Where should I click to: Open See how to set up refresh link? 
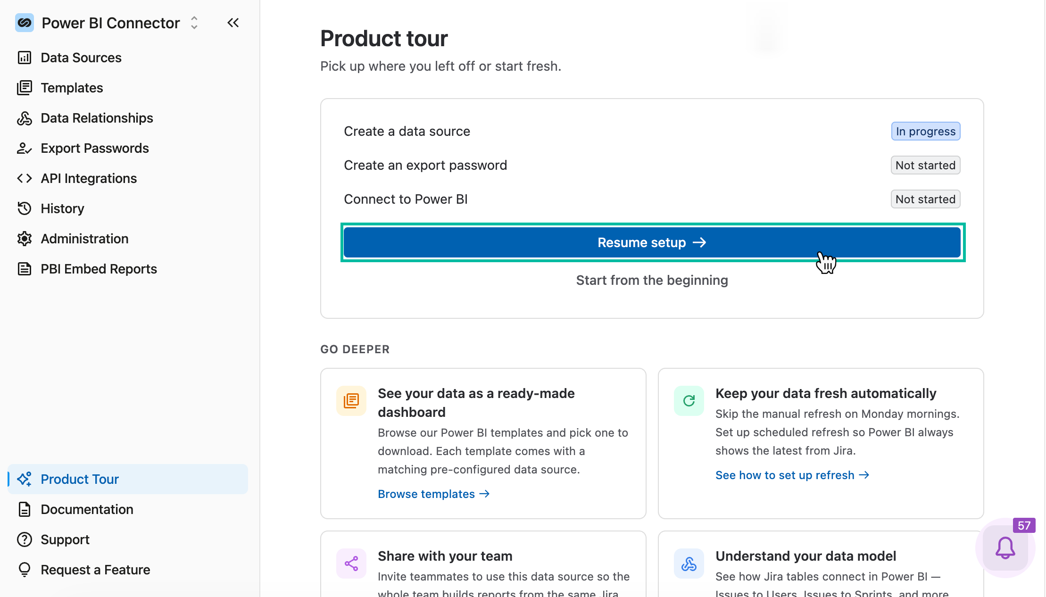[x=792, y=475]
